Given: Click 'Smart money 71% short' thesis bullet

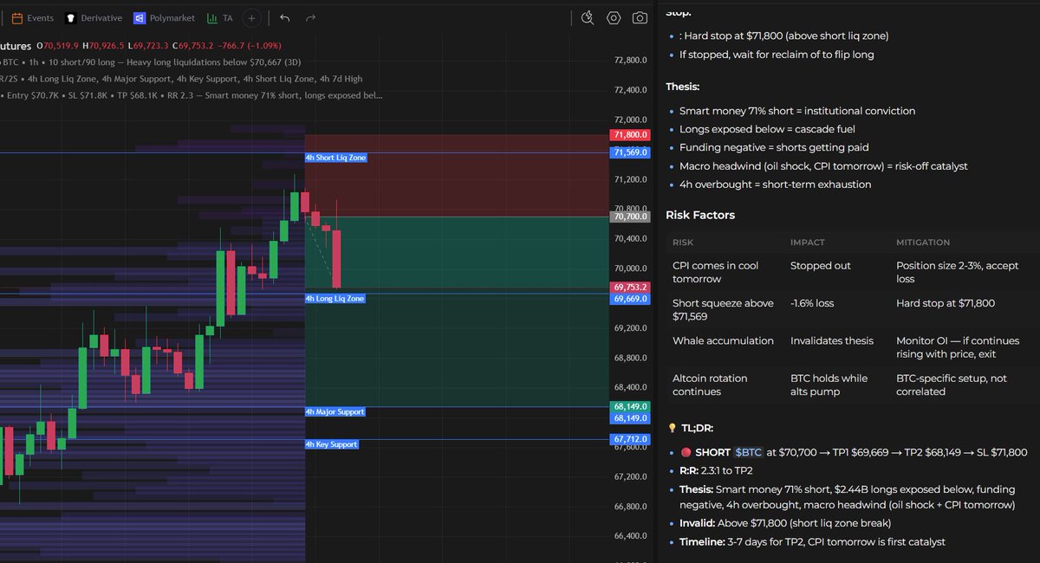Looking at the screenshot, I should pos(797,111).
